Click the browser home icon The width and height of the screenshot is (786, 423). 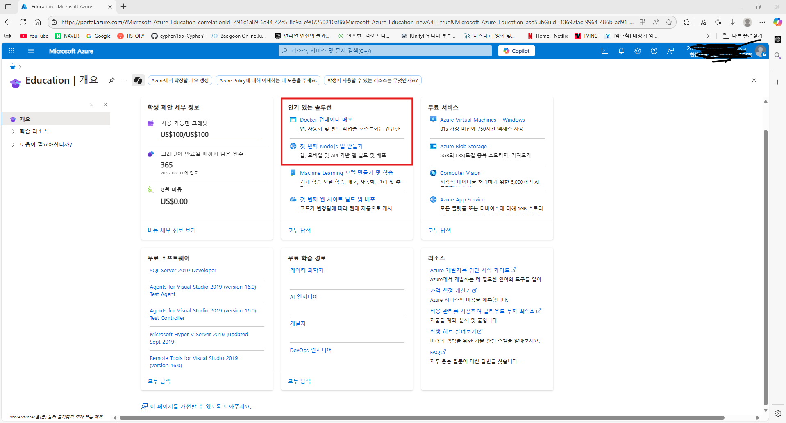pyautogui.click(x=38, y=22)
